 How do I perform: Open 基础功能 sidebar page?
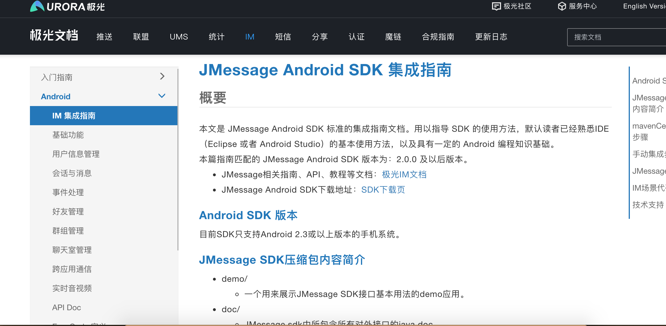coord(68,135)
